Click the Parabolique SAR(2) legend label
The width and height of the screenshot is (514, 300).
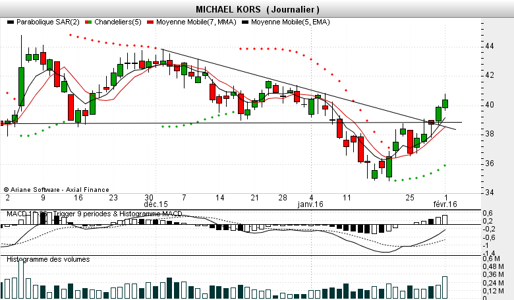(48, 22)
